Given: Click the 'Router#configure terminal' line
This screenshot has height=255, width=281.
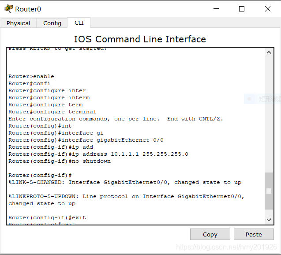Looking at the screenshot, I should [x=52, y=112].
